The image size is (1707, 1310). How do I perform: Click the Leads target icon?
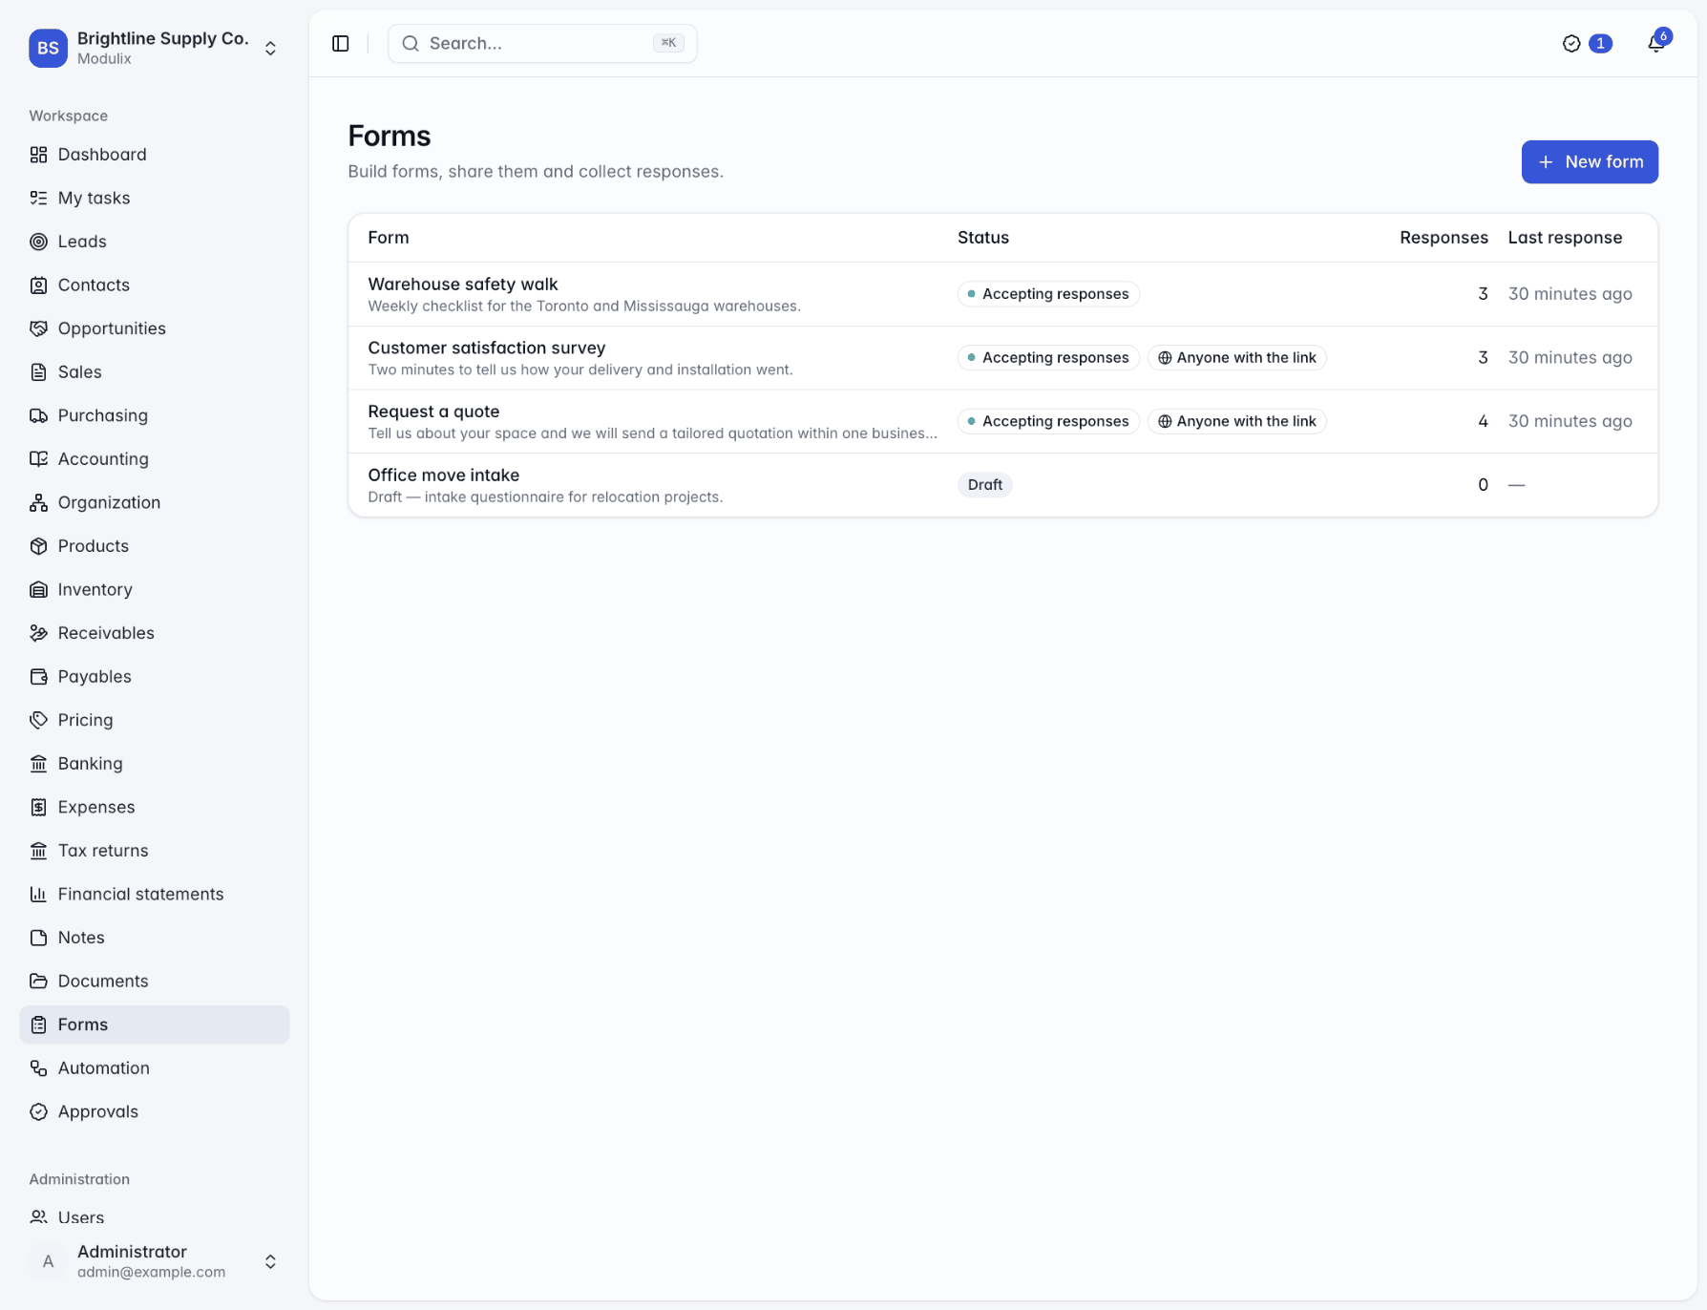click(38, 242)
